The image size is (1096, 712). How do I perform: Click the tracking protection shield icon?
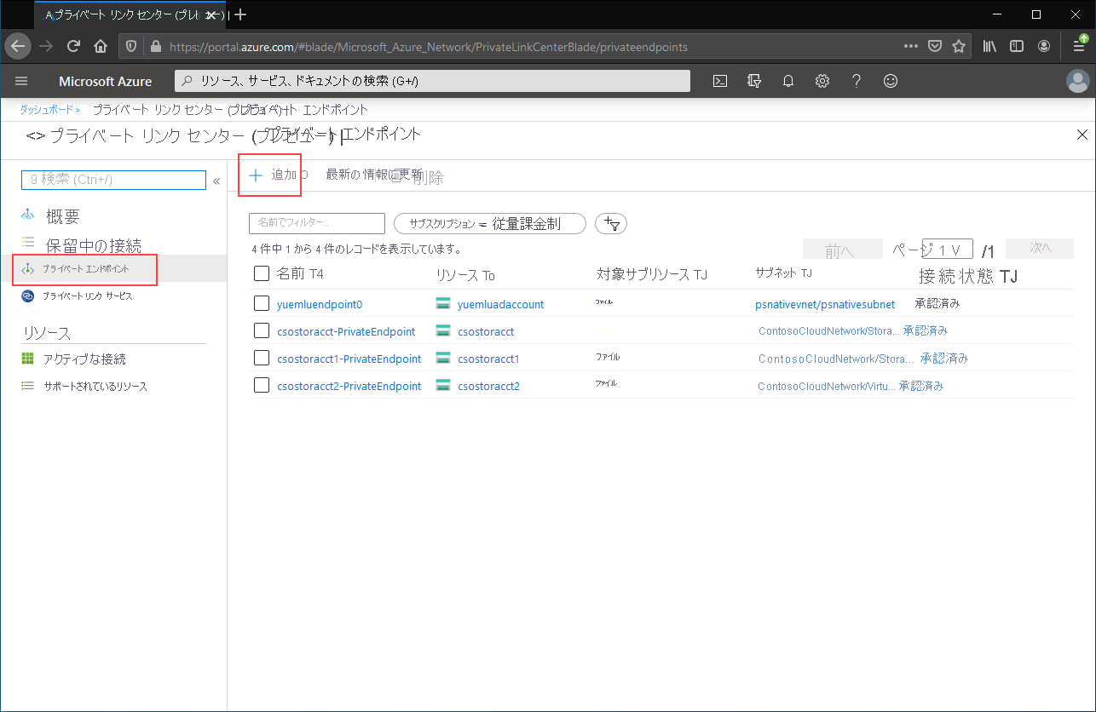[x=131, y=46]
